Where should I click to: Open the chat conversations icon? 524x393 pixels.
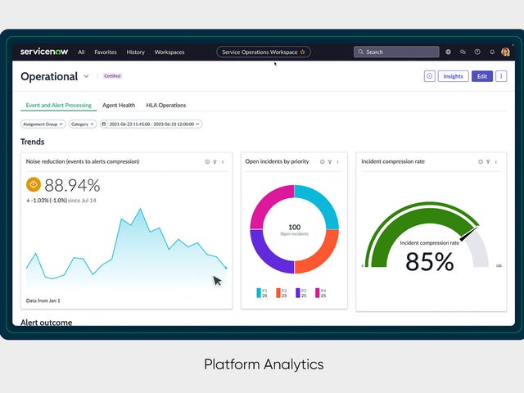tap(463, 52)
